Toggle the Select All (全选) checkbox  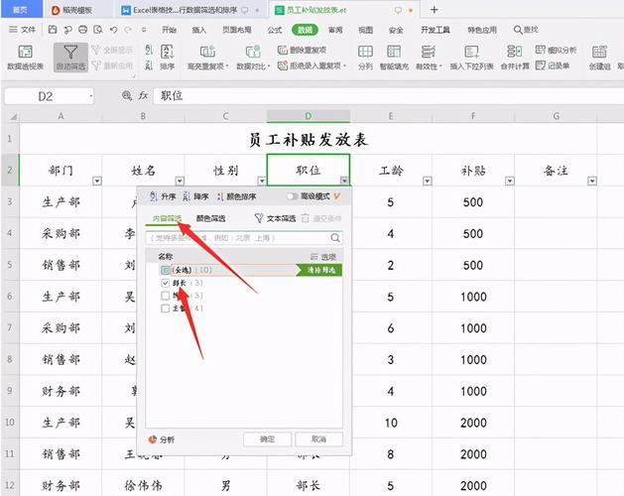165,270
